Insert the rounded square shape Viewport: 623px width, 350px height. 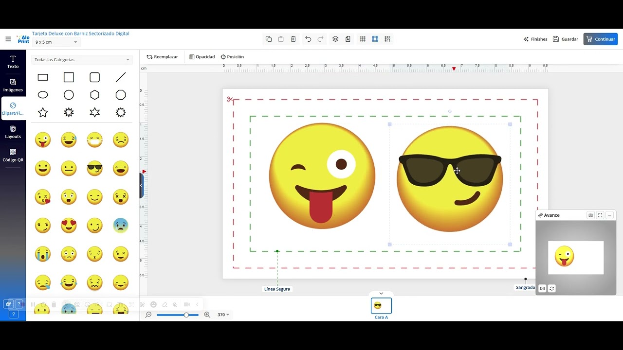(95, 77)
